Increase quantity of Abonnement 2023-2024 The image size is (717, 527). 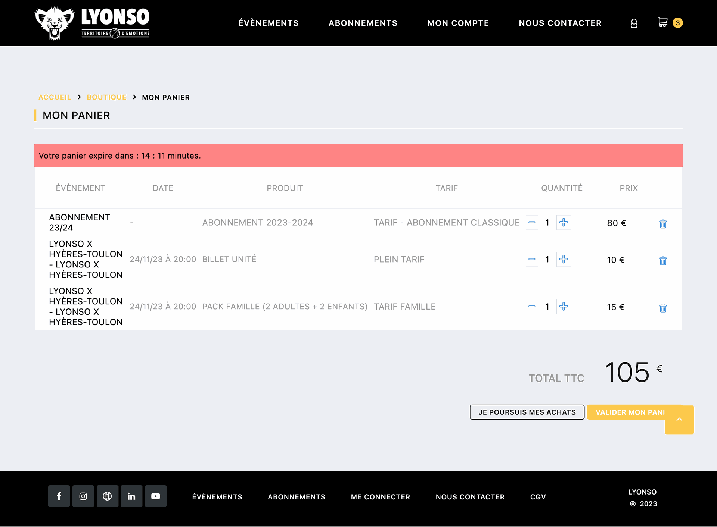click(564, 223)
